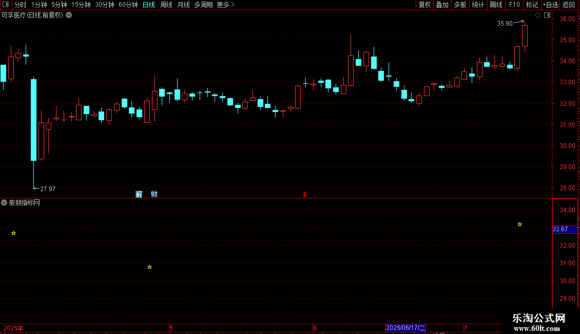Select the 5分钟 period
580x334 pixels.
click(59, 5)
